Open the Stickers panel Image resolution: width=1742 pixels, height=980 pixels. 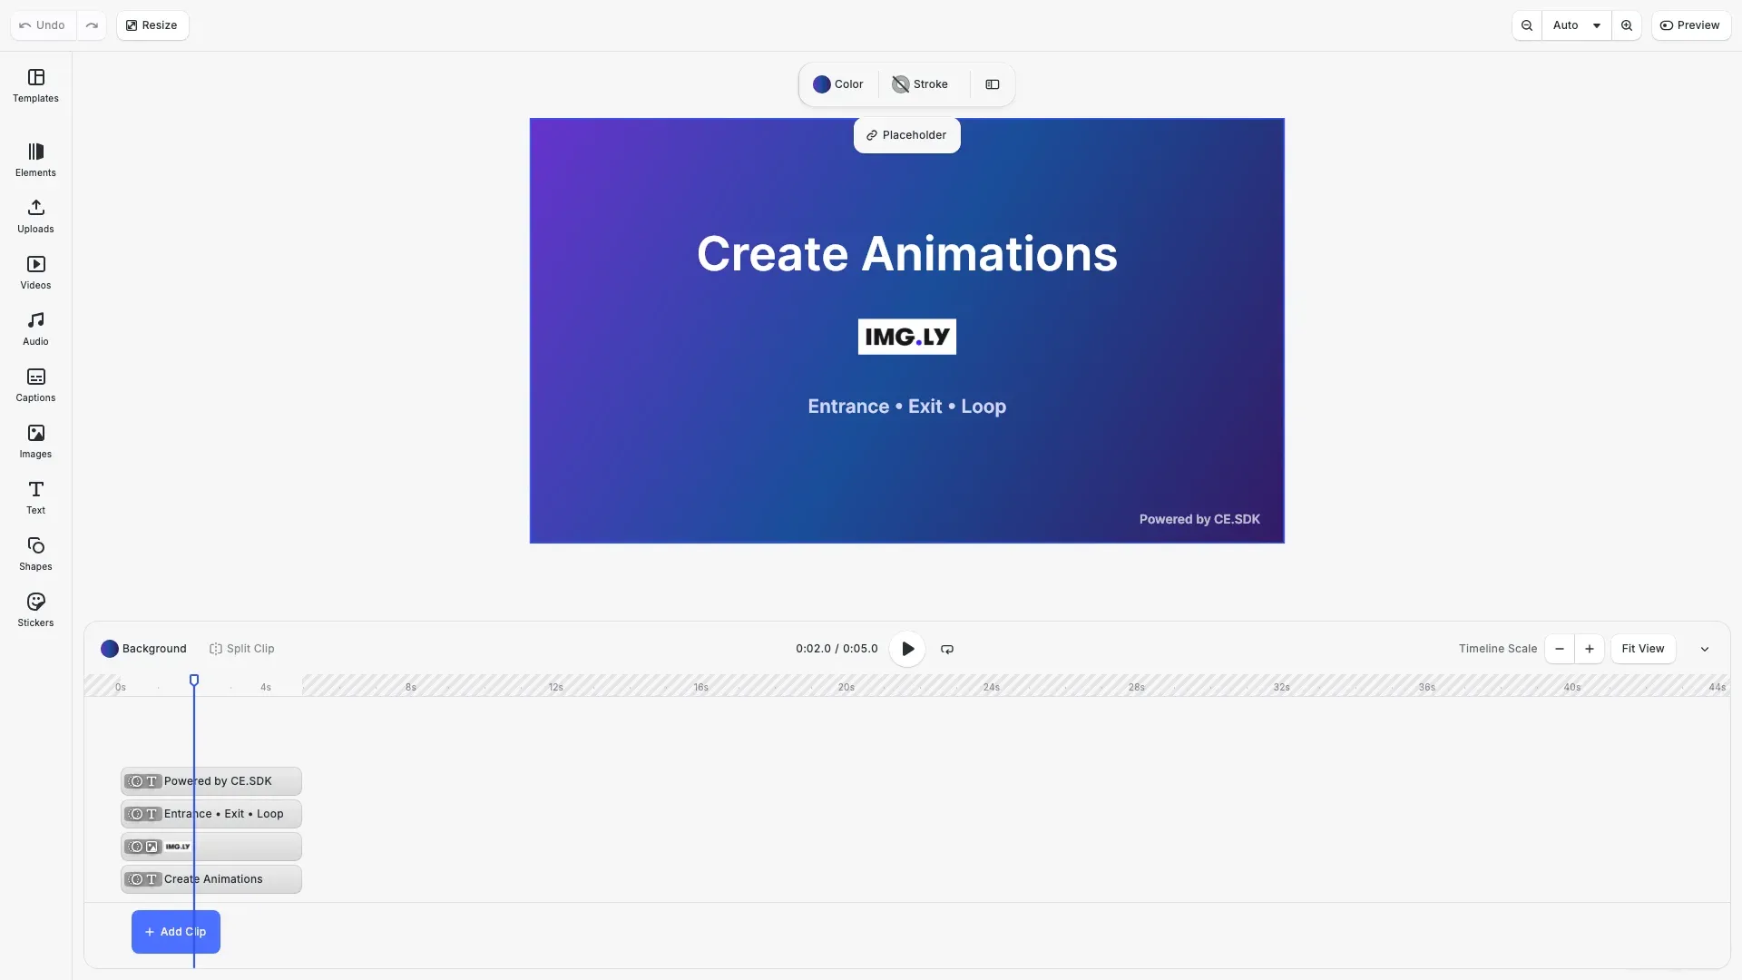(x=35, y=609)
